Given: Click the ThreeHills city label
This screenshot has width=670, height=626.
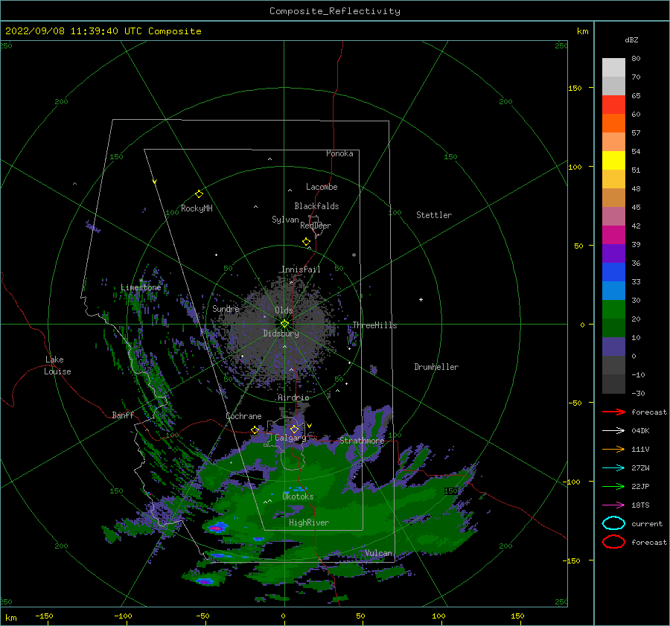Looking at the screenshot, I should 374,325.
